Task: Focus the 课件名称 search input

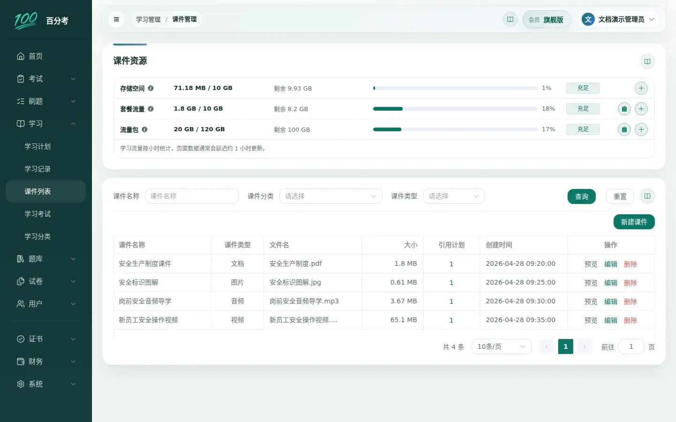Action: 192,196
